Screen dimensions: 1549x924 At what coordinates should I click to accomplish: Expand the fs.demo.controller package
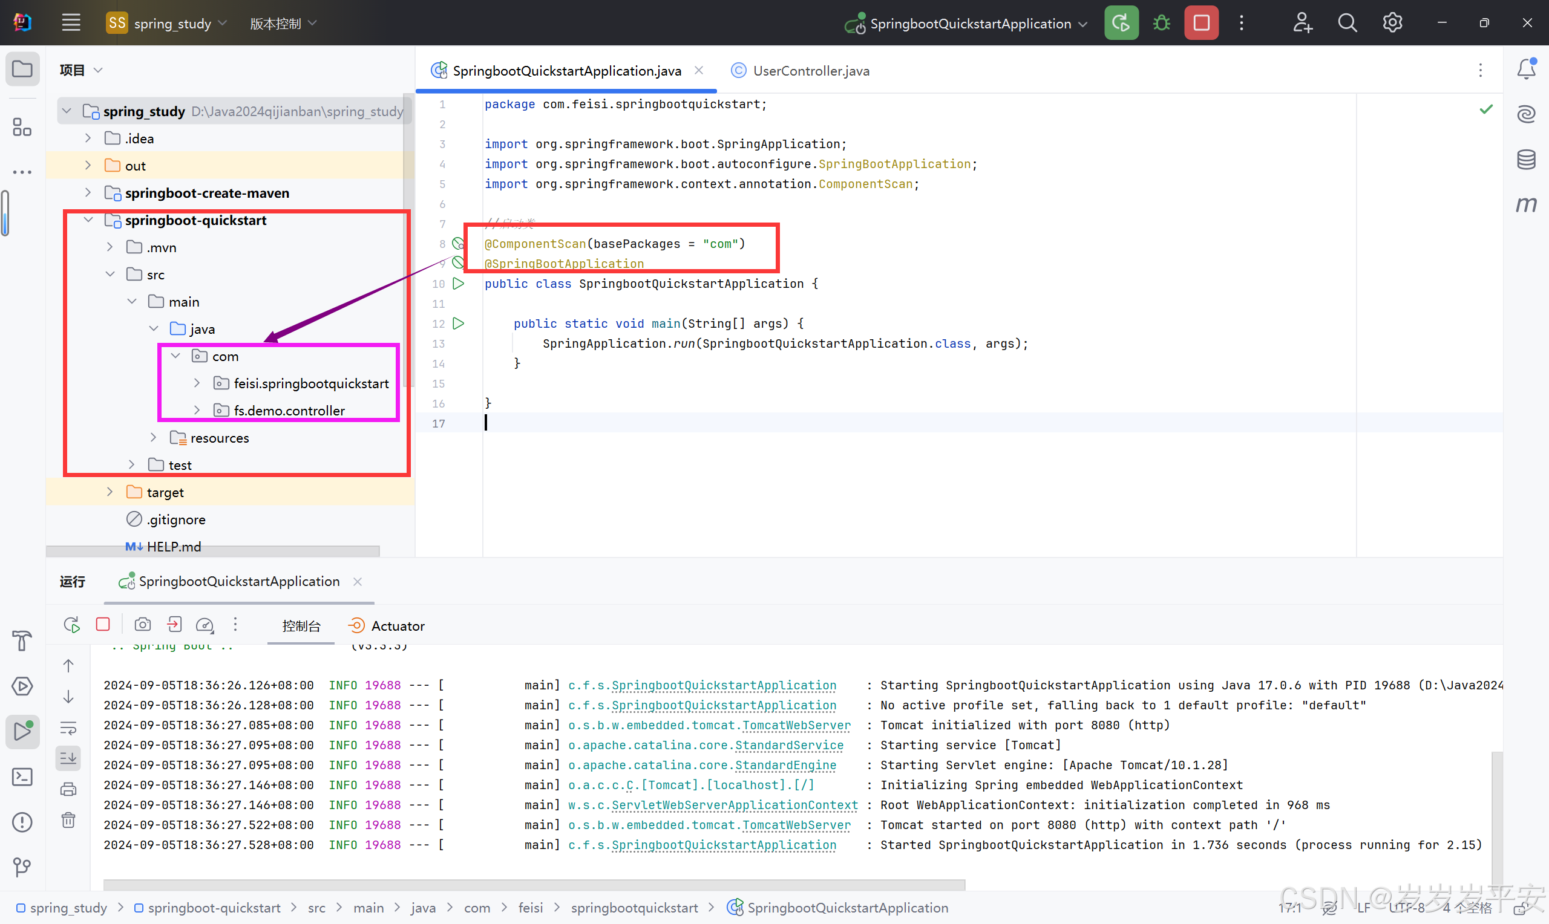197,411
